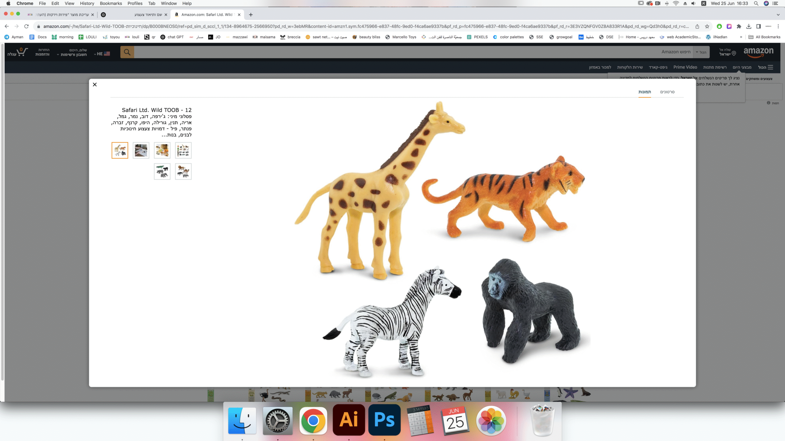Open Chrome extensions puzzle icon
The width and height of the screenshot is (785, 441).
click(x=739, y=26)
